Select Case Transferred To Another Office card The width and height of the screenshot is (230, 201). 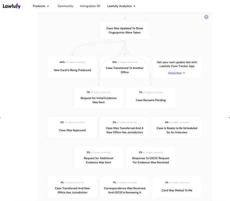coord(125,67)
